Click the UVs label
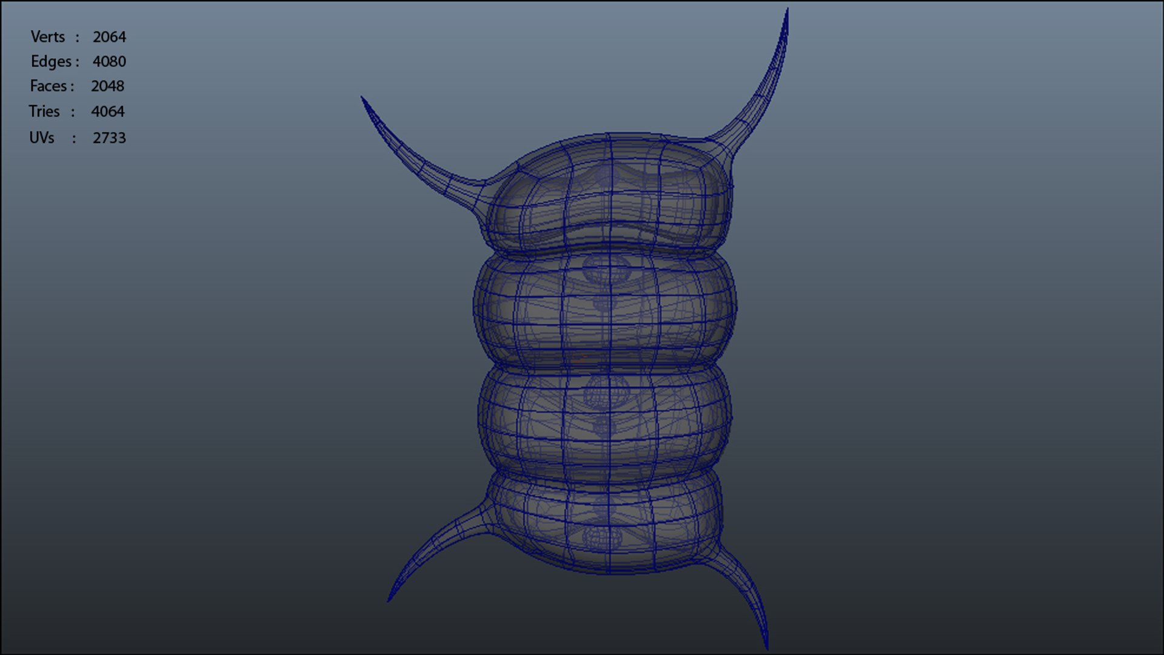 pyautogui.click(x=42, y=138)
